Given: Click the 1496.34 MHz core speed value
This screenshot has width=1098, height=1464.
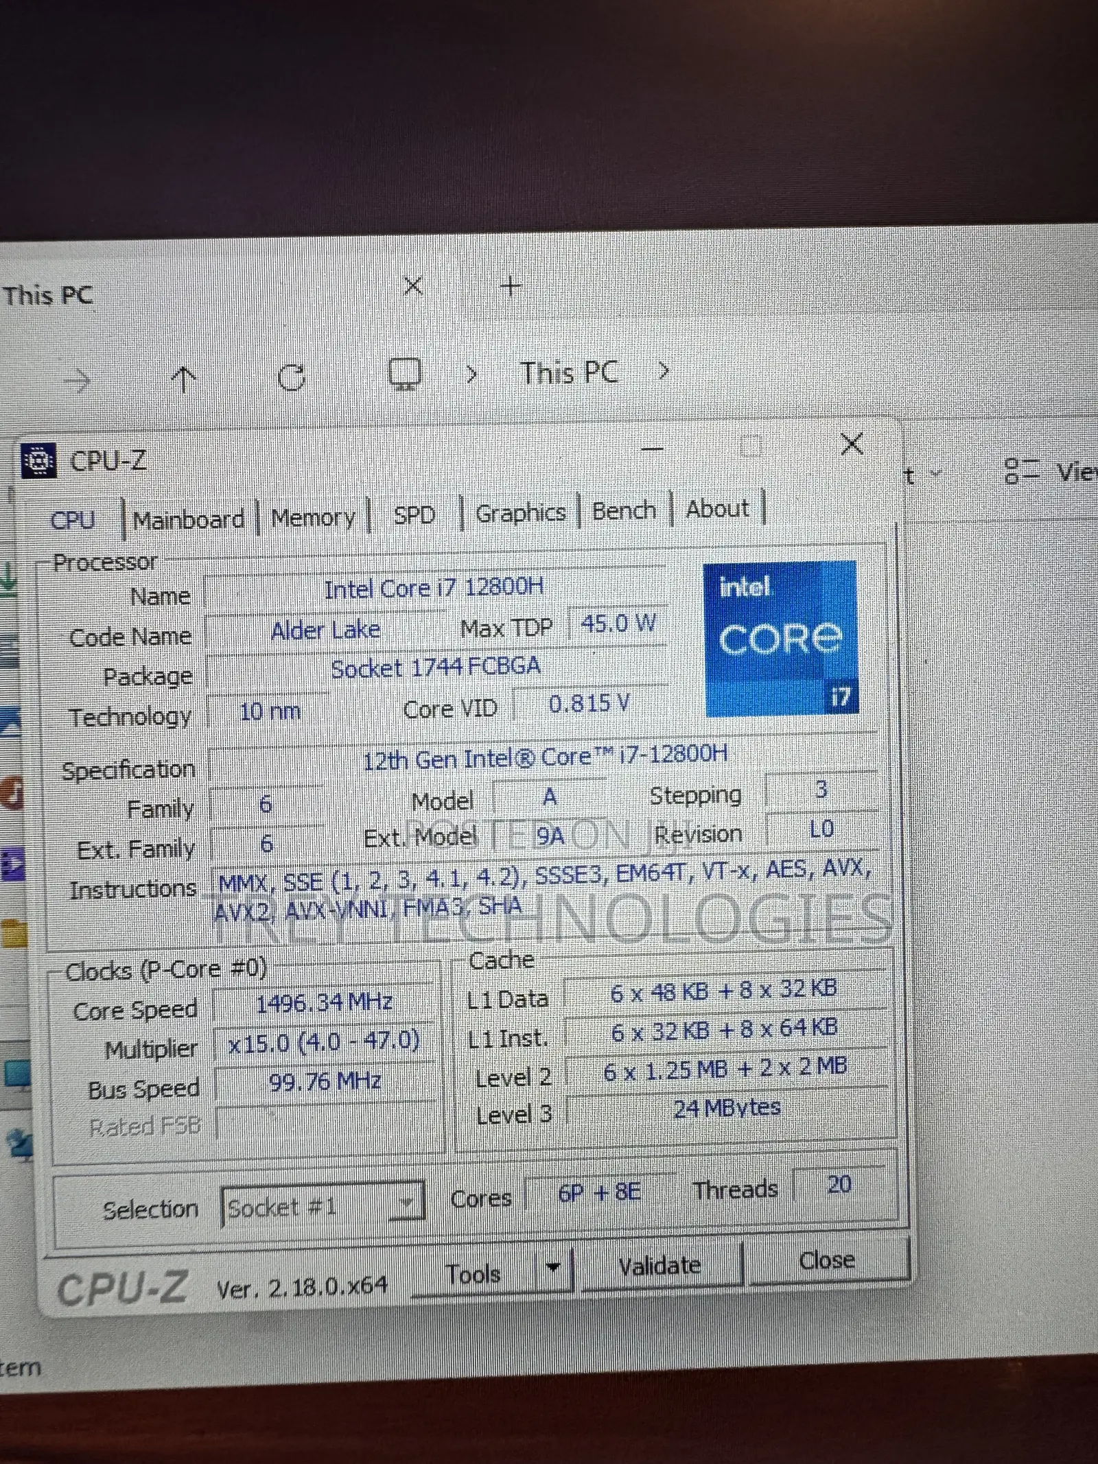Looking at the screenshot, I should click(x=324, y=1004).
